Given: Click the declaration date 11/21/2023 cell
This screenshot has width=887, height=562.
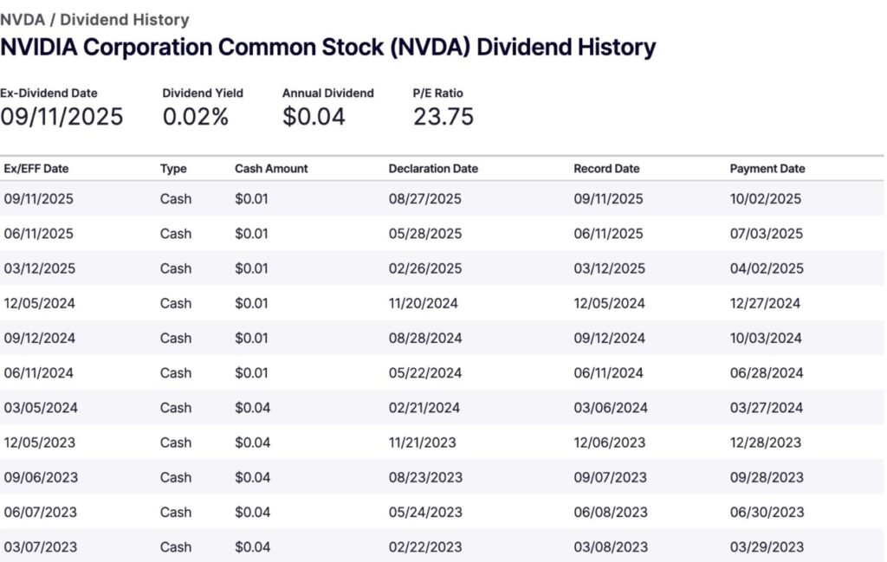Looking at the screenshot, I should click(423, 442).
